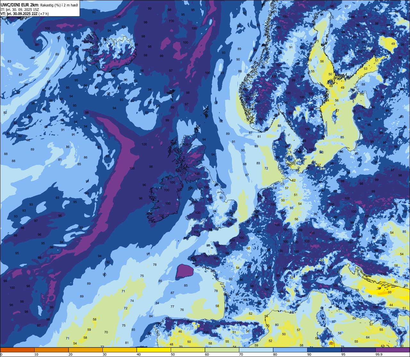Click the purple above-99.9 legend swatch
Screen dimensions: 410x357
pyautogui.click(x=392, y=350)
